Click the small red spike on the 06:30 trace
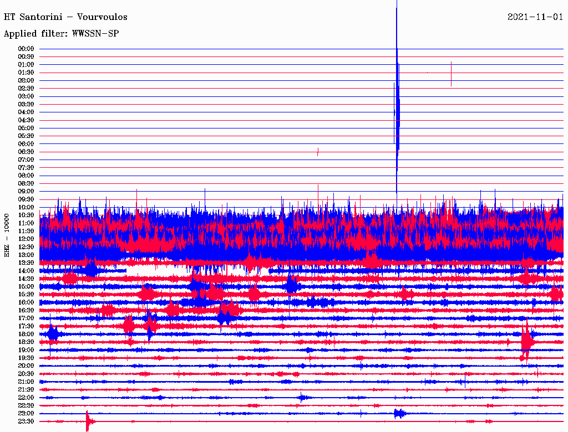Image resolution: width=568 pixels, height=432 pixels. click(x=317, y=152)
